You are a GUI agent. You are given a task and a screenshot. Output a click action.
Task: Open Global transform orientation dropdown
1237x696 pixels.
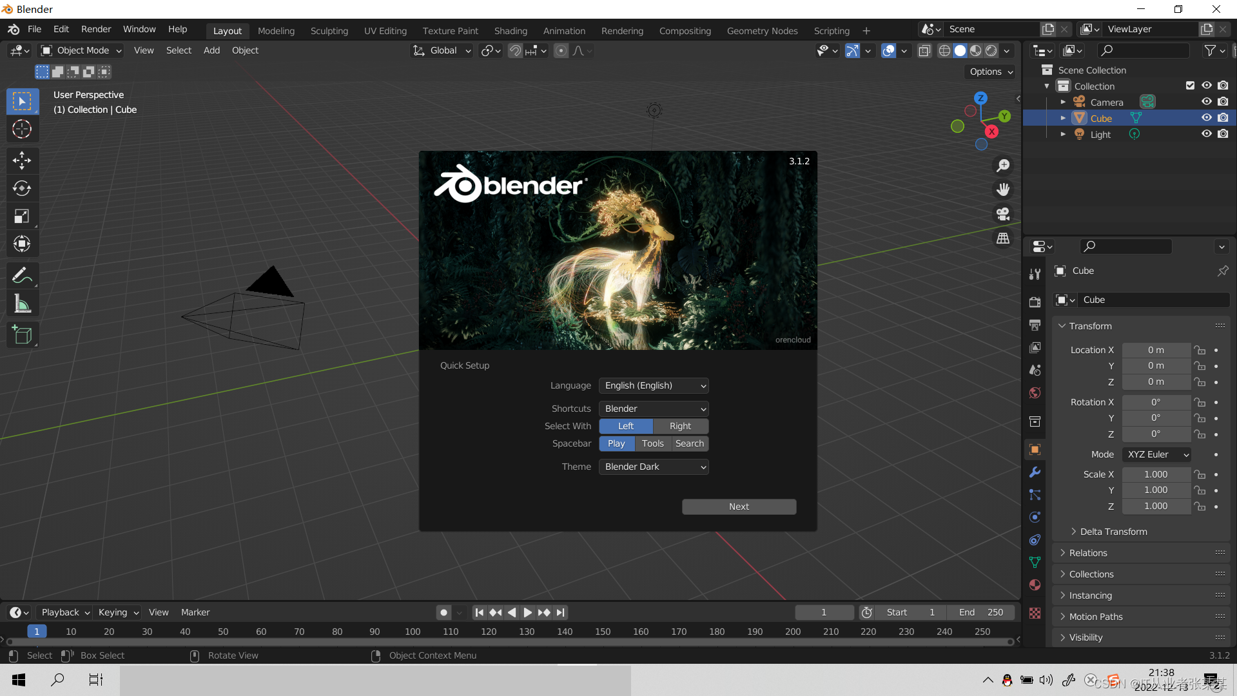tap(442, 50)
